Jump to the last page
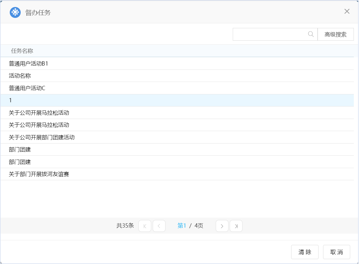 pyautogui.click(x=236, y=226)
